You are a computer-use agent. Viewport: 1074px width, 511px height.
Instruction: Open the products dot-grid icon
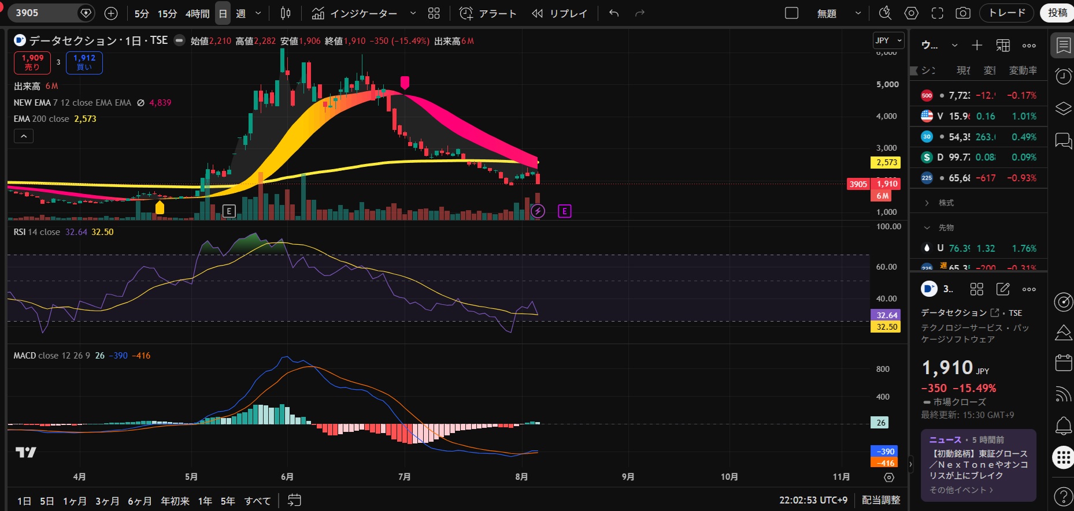(x=1064, y=457)
